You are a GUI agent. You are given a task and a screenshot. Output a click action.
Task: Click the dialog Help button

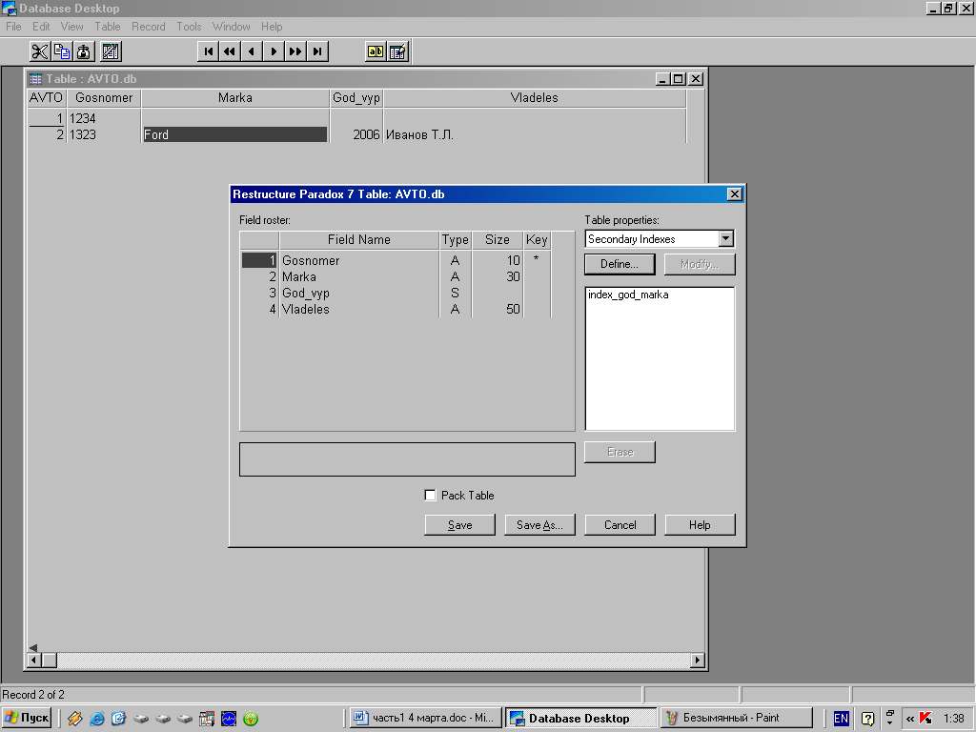(x=700, y=525)
